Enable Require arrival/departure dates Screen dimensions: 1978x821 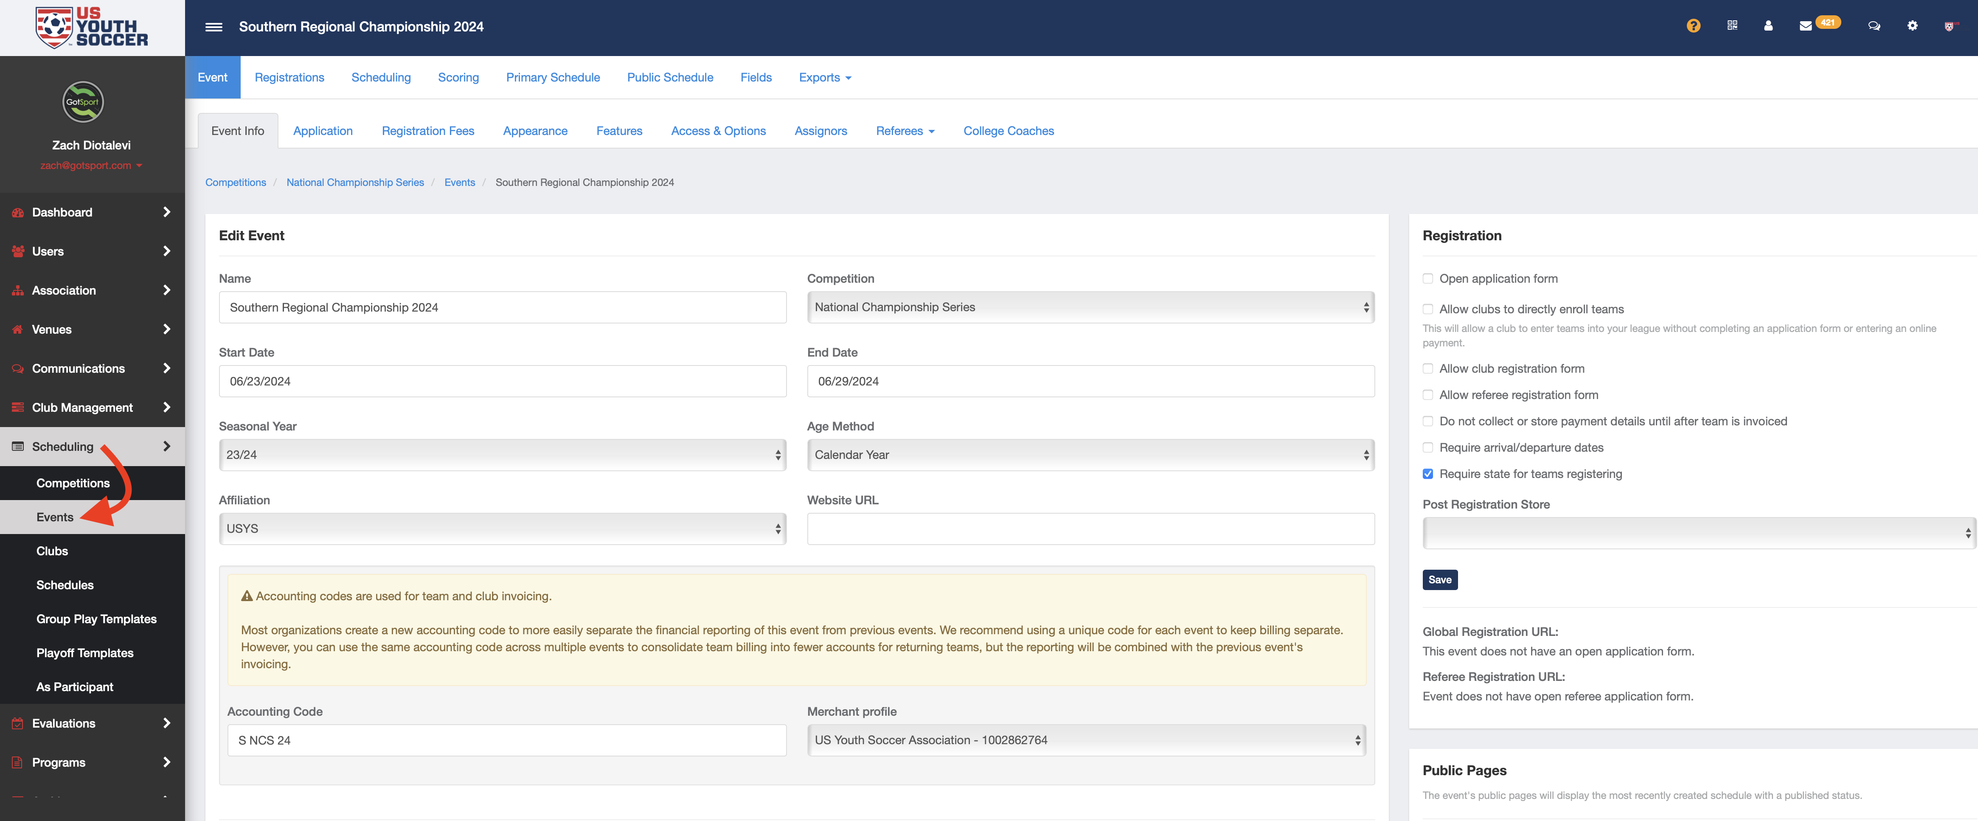click(1427, 448)
